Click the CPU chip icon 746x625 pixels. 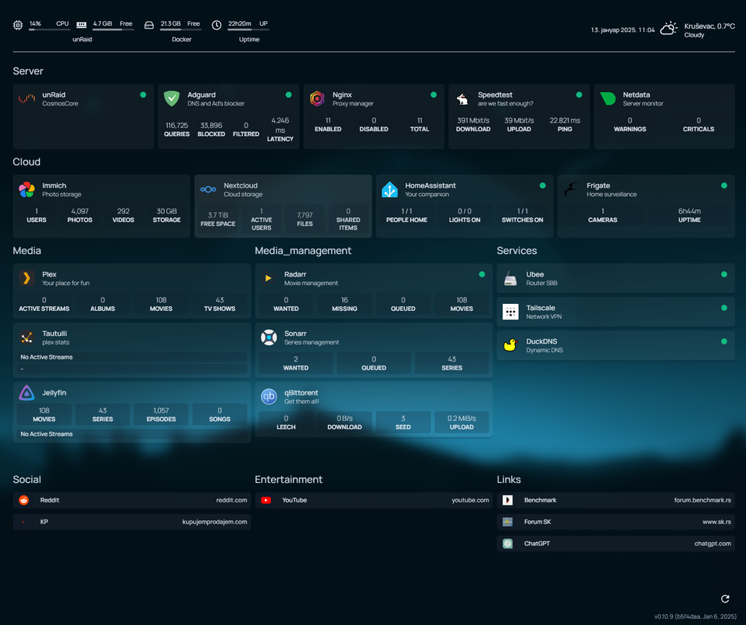[x=18, y=25]
